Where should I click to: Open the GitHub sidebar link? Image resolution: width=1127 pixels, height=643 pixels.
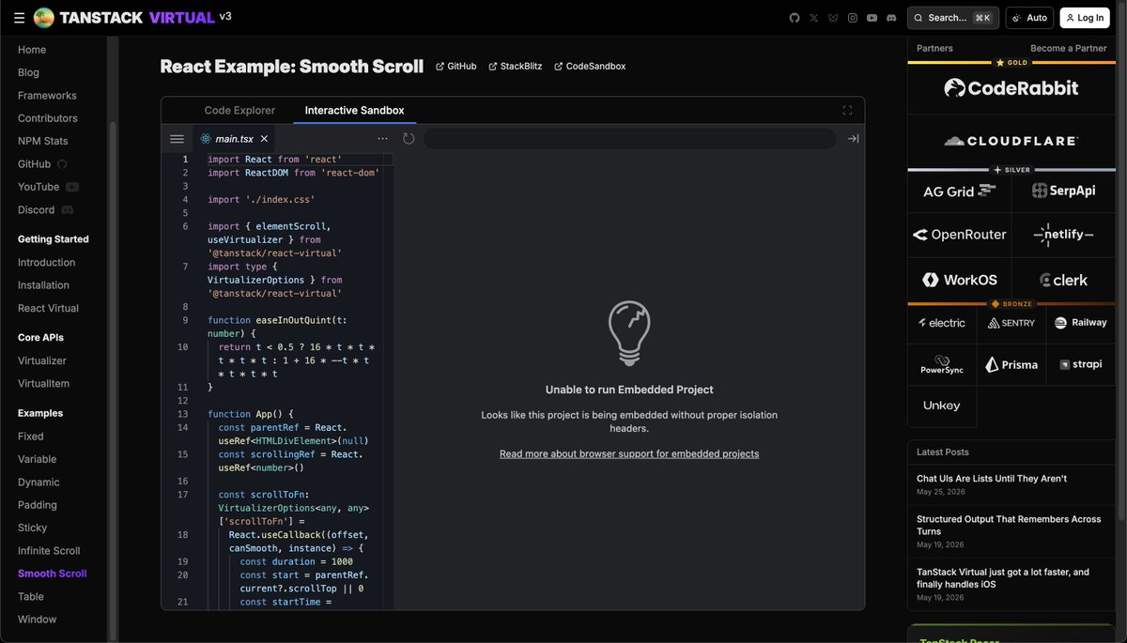click(x=42, y=164)
